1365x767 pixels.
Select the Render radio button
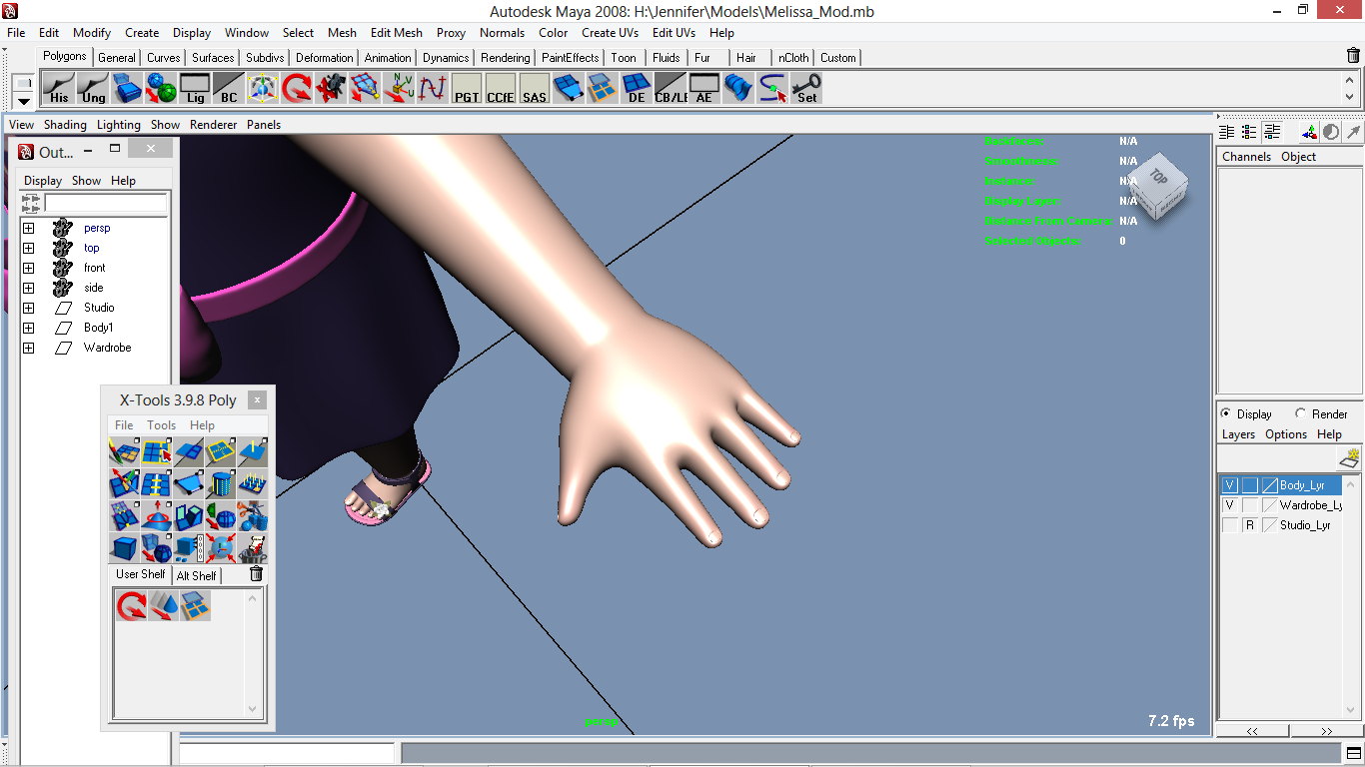point(1300,413)
